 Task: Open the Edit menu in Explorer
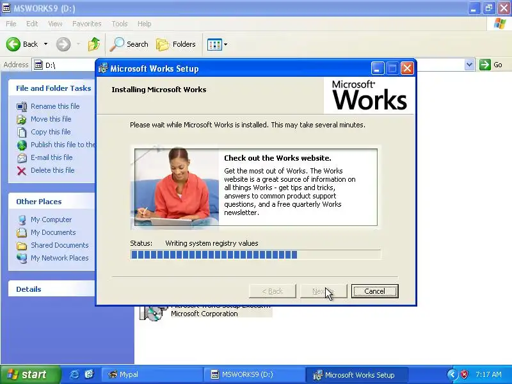pyautogui.click(x=32, y=24)
